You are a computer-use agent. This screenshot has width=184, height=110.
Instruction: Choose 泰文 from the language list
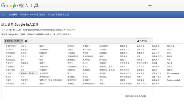pos(139,56)
